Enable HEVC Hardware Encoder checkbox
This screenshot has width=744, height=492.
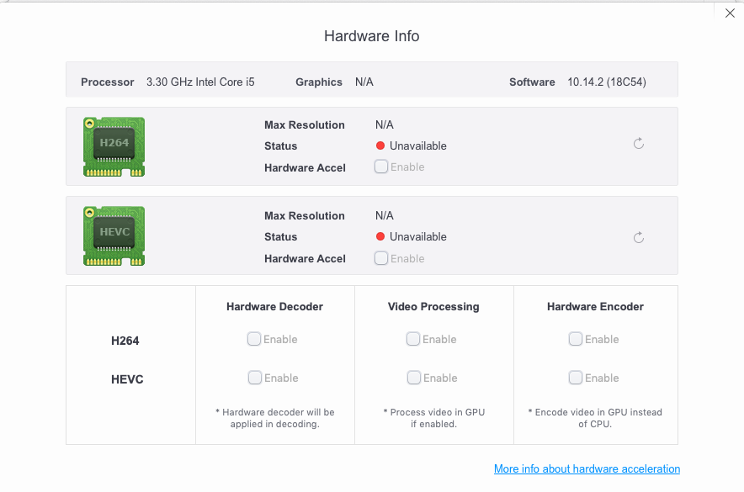tap(575, 378)
